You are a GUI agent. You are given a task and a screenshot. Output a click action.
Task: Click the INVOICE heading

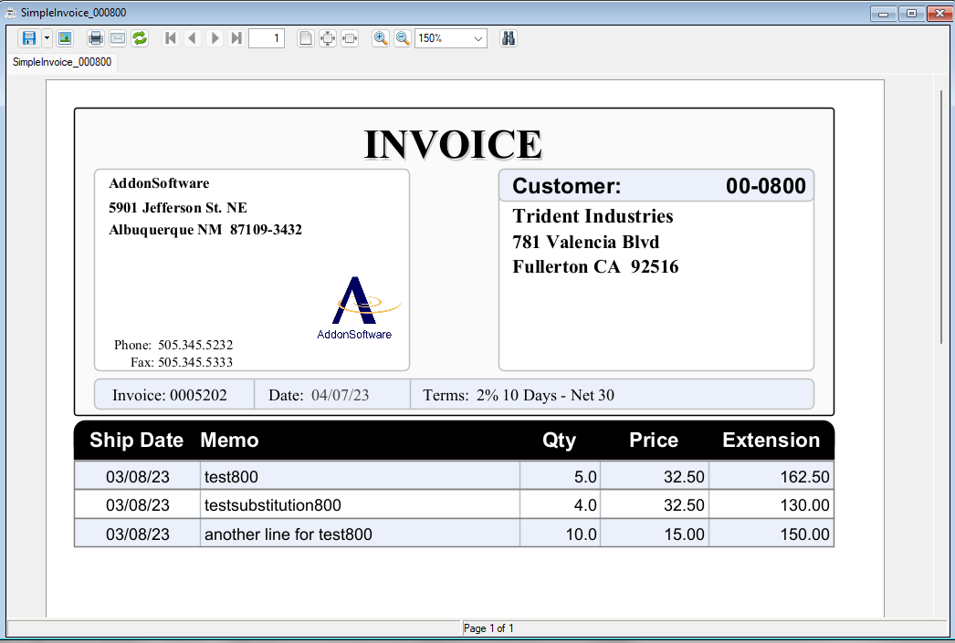(x=453, y=145)
